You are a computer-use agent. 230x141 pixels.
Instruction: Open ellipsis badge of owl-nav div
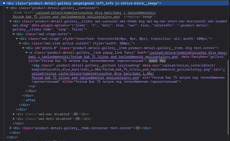tap(76, 114)
